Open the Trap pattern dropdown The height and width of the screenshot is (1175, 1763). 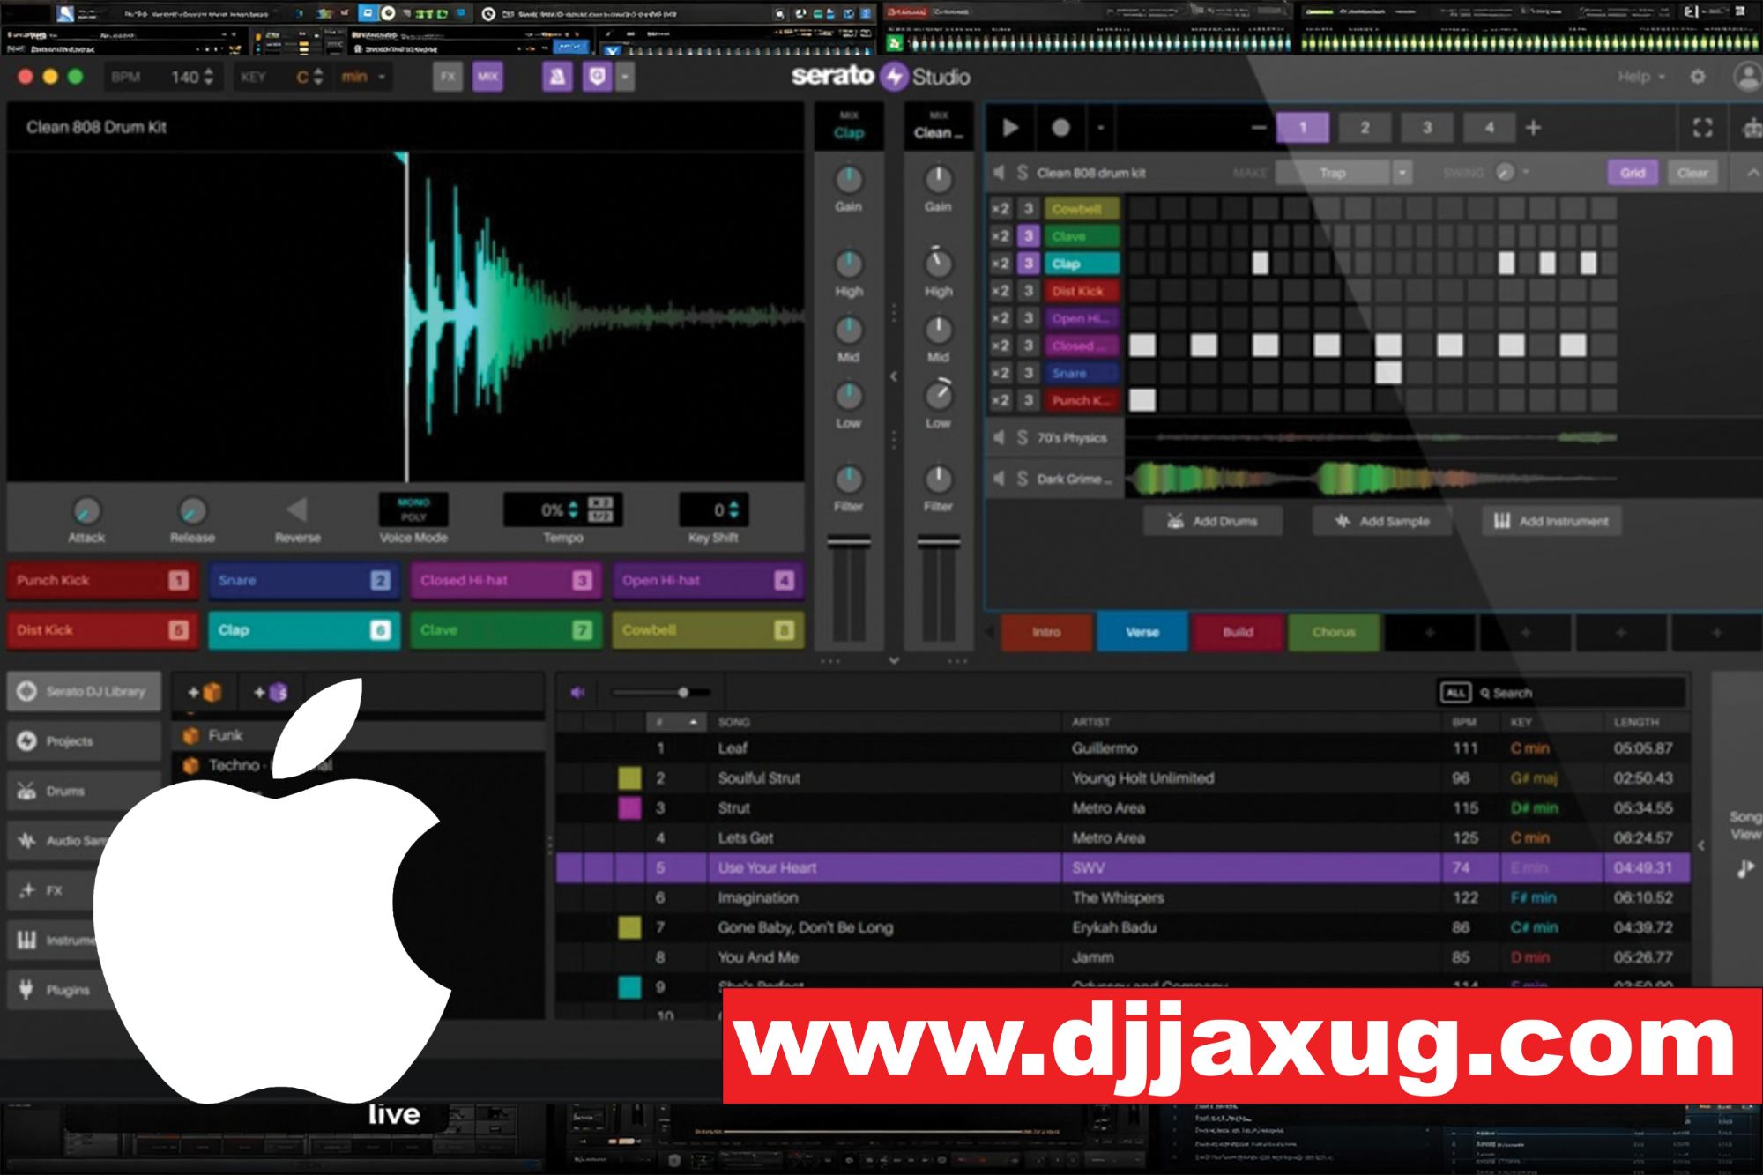point(1402,173)
